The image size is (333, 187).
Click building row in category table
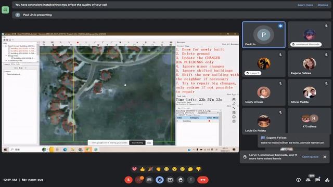(x=198, y=121)
